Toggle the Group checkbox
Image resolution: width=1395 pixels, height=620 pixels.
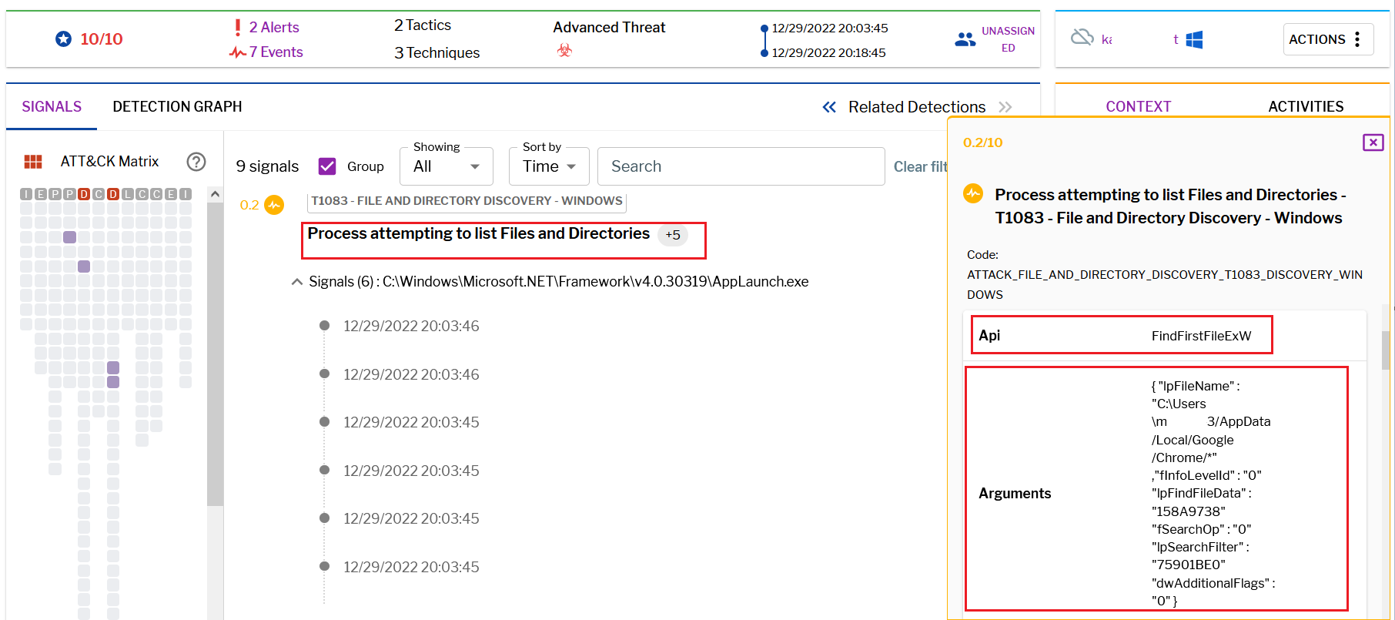[x=327, y=166]
